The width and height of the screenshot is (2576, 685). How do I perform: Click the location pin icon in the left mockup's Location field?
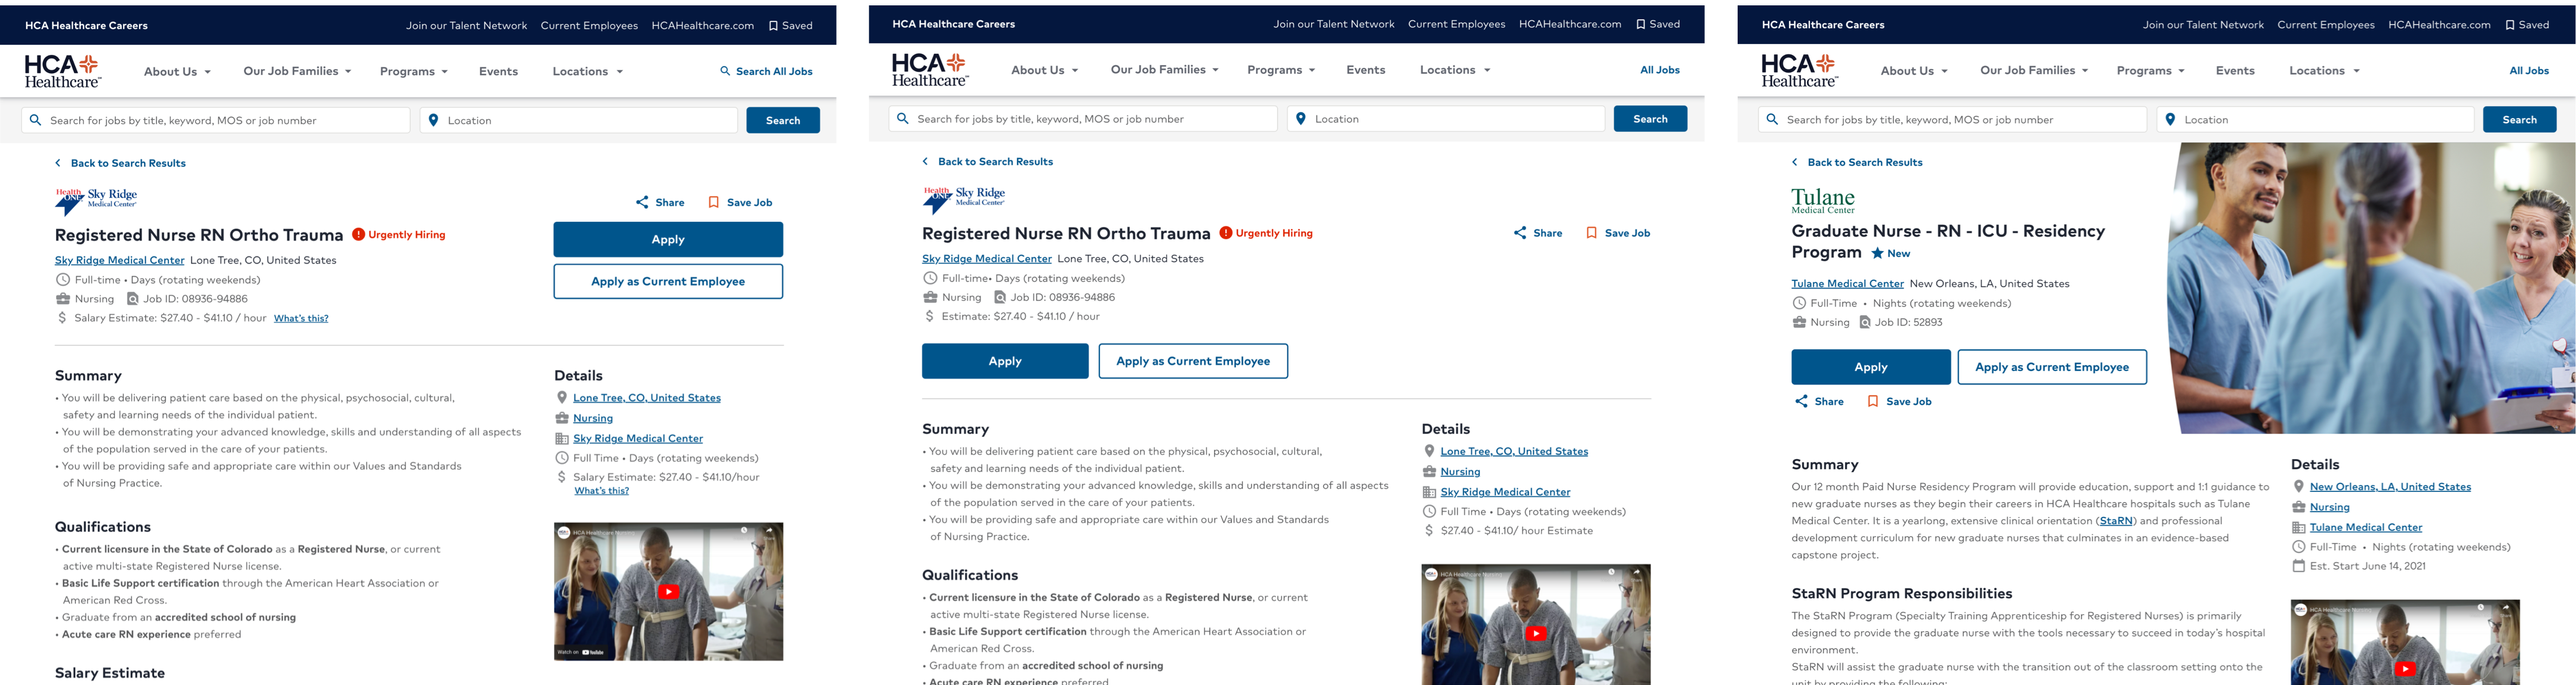click(x=433, y=120)
